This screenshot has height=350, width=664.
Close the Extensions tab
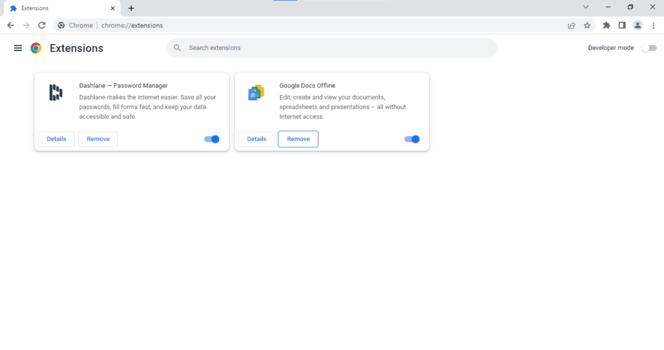coord(113,8)
